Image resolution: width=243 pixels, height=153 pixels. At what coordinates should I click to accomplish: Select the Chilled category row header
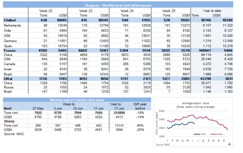pos(10,20)
